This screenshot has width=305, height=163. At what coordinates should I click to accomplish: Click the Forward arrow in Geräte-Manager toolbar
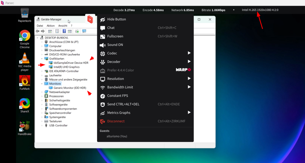click(x=43, y=31)
